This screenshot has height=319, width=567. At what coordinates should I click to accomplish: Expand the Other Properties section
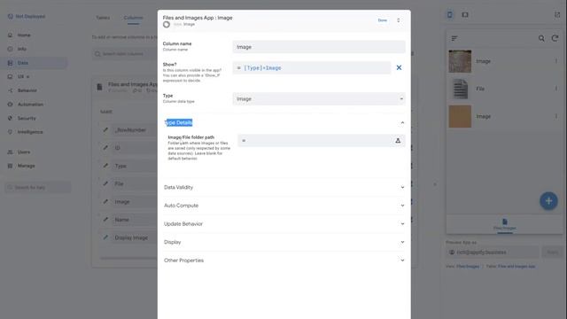coord(283,261)
